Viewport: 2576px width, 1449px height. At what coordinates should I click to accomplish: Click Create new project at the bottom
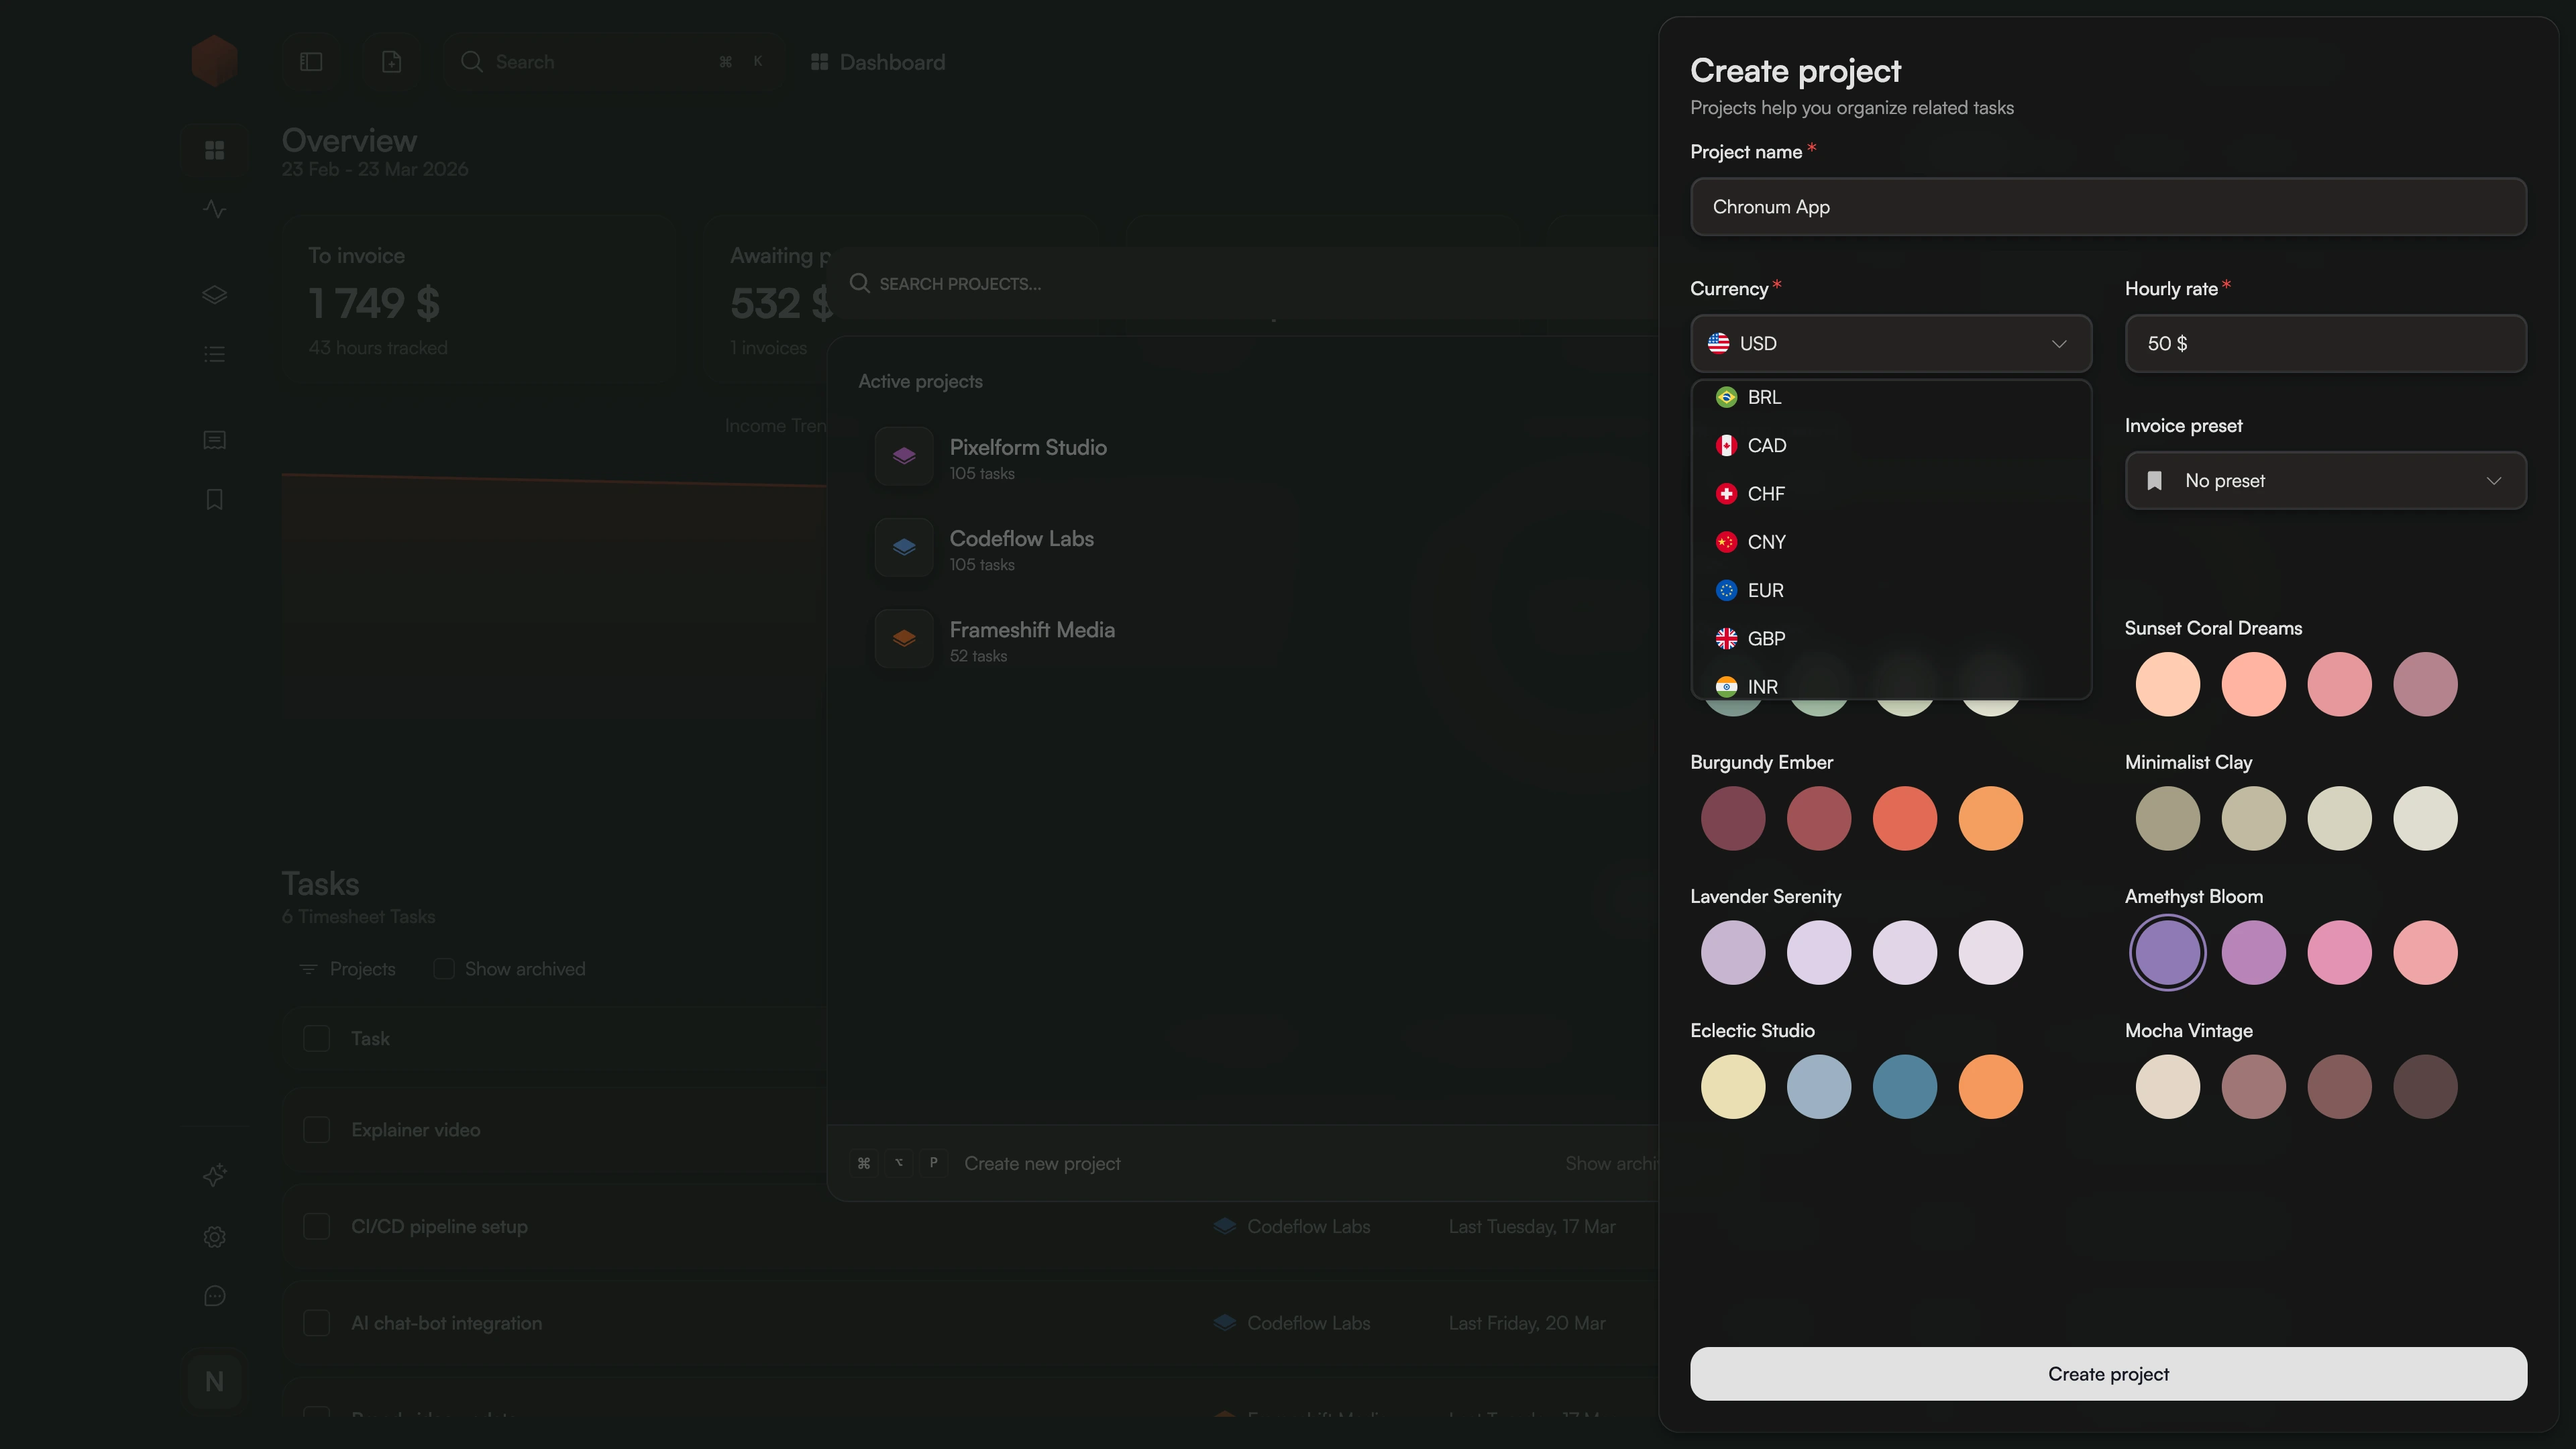tap(1042, 1163)
